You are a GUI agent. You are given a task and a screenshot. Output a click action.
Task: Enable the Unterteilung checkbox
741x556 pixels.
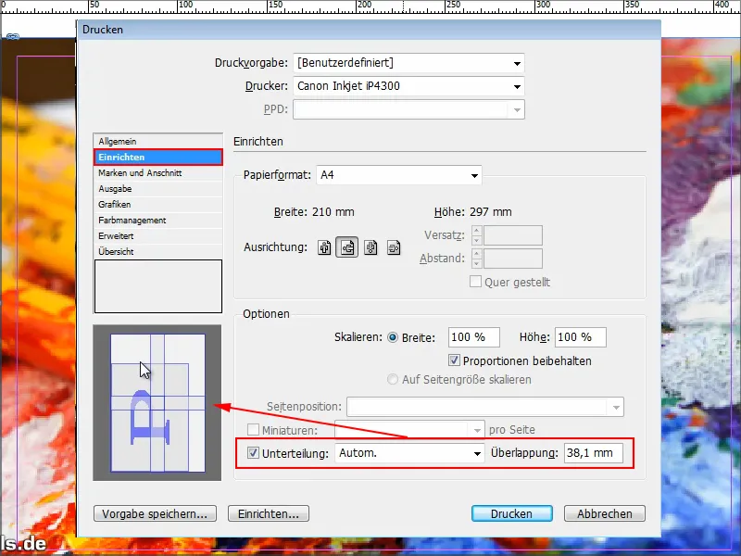(253, 453)
